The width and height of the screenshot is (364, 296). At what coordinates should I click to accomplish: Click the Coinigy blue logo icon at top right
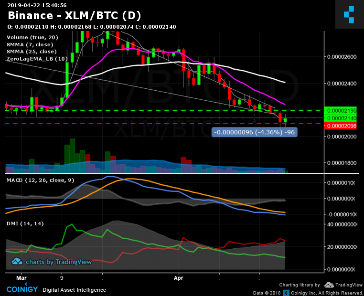(x=349, y=14)
